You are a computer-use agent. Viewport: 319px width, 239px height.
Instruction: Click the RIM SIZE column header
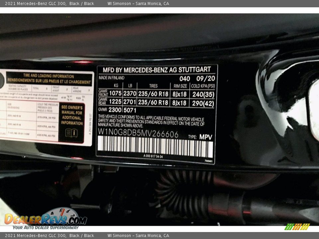click(180, 86)
